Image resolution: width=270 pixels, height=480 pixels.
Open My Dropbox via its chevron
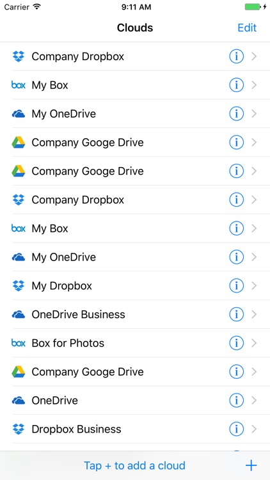coord(254,286)
